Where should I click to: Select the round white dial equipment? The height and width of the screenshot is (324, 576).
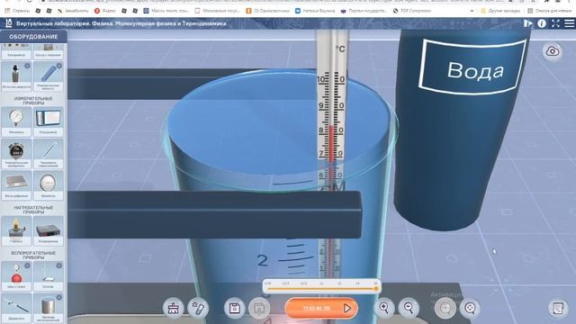click(48, 185)
